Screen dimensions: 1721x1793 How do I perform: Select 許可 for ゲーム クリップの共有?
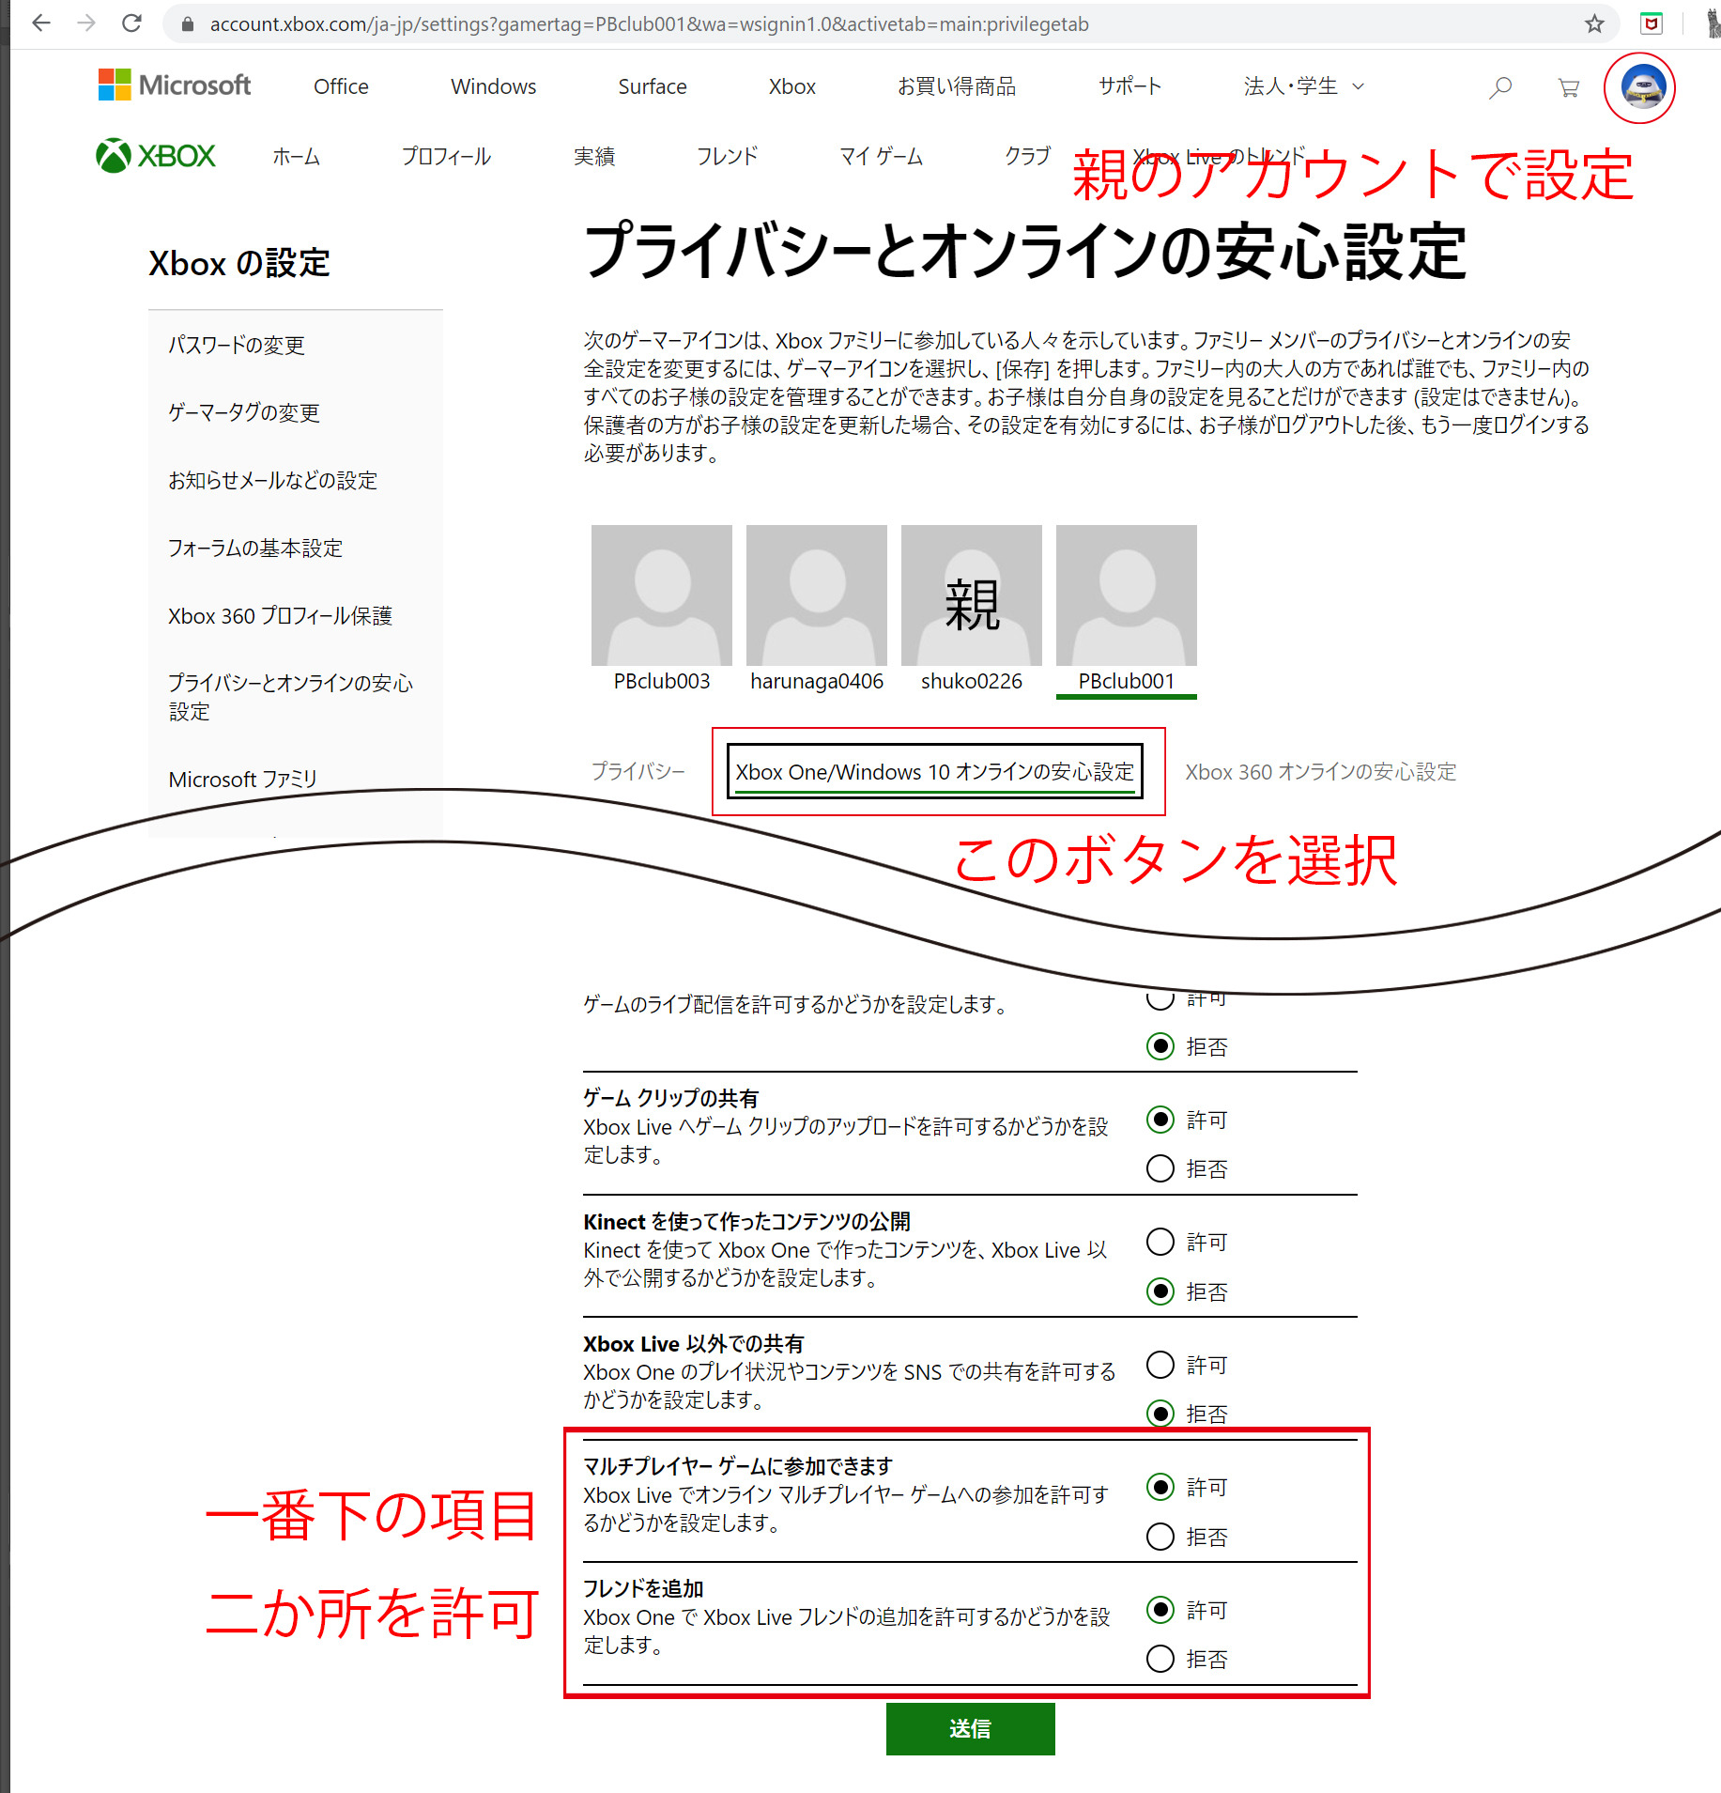(1160, 1120)
